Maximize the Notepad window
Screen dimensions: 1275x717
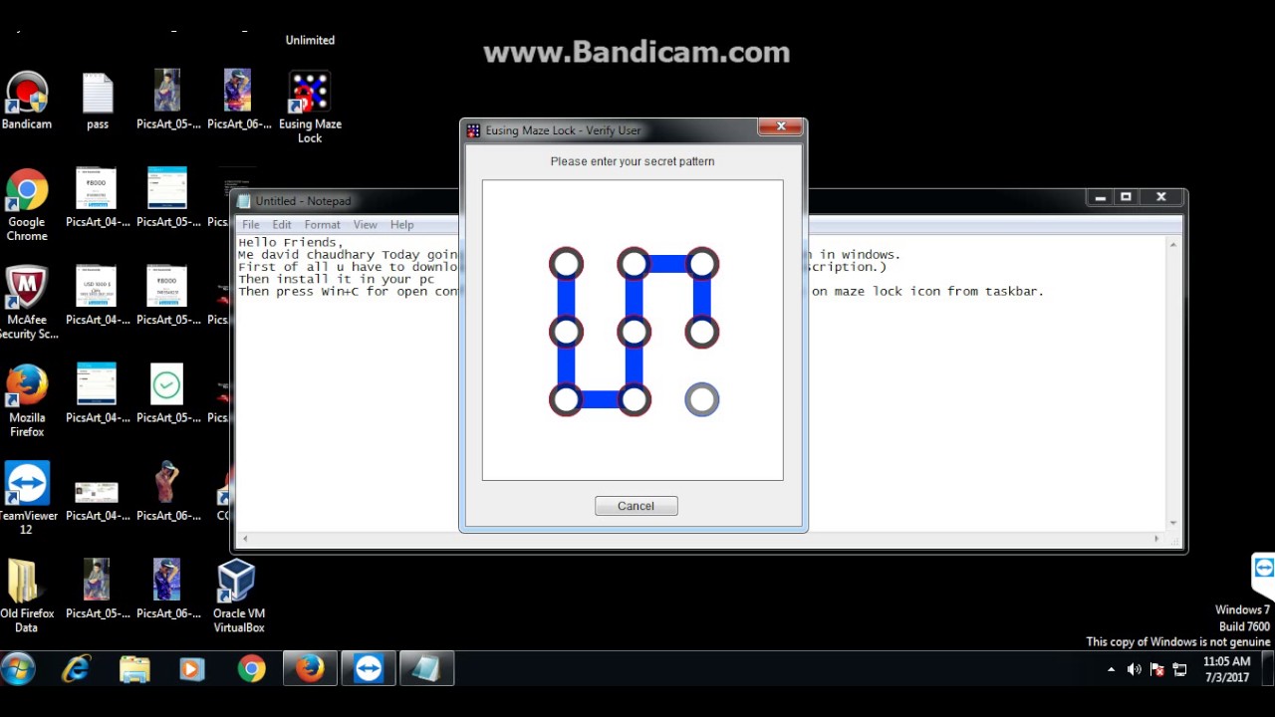(x=1126, y=197)
